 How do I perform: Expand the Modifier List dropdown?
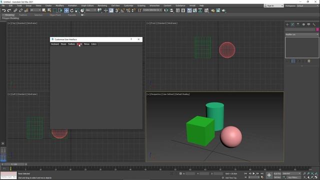coord(302,34)
